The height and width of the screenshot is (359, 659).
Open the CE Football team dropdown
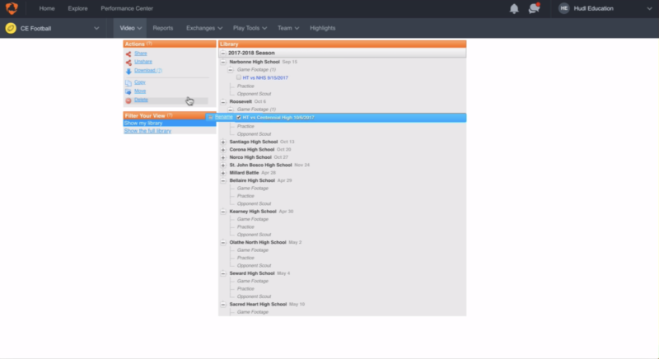(96, 28)
